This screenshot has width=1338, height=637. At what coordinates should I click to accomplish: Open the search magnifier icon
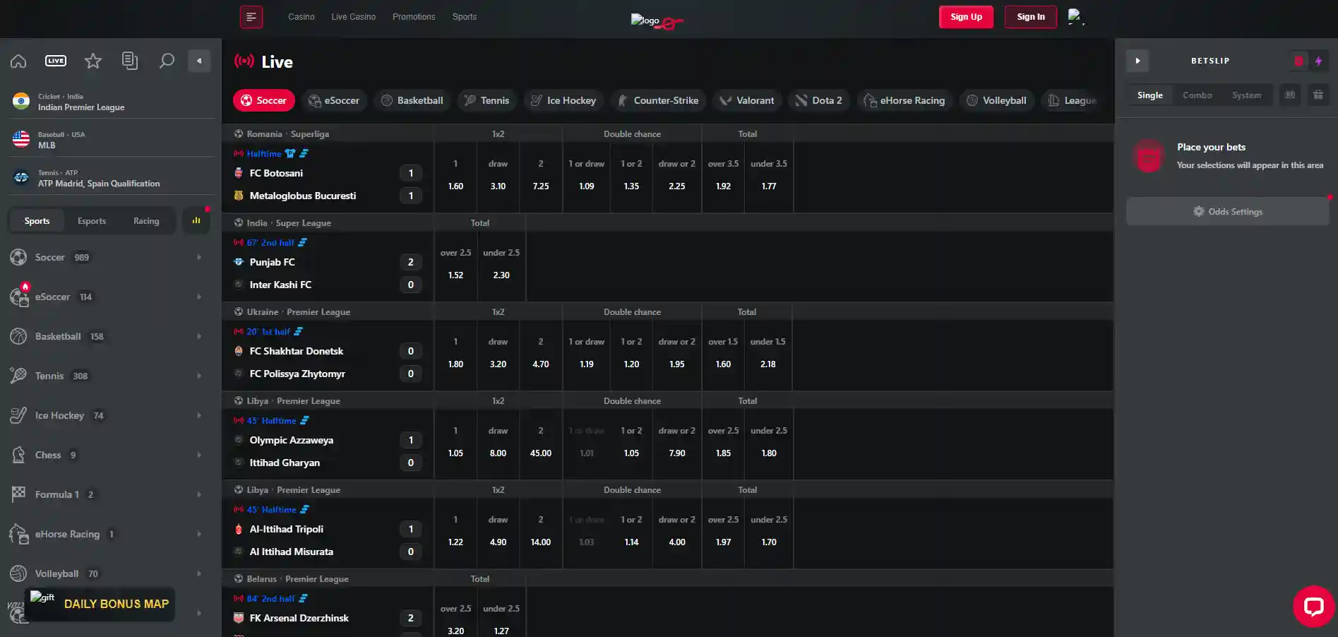pos(167,61)
